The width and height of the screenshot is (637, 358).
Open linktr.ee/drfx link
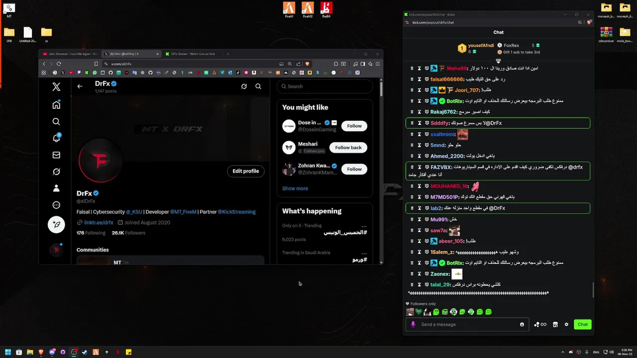tap(99, 222)
